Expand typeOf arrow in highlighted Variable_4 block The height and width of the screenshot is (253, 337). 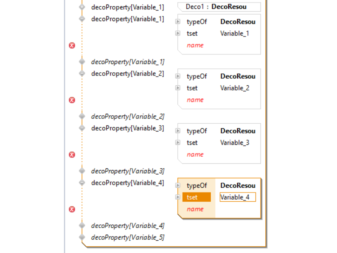click(x=178, y=186)
